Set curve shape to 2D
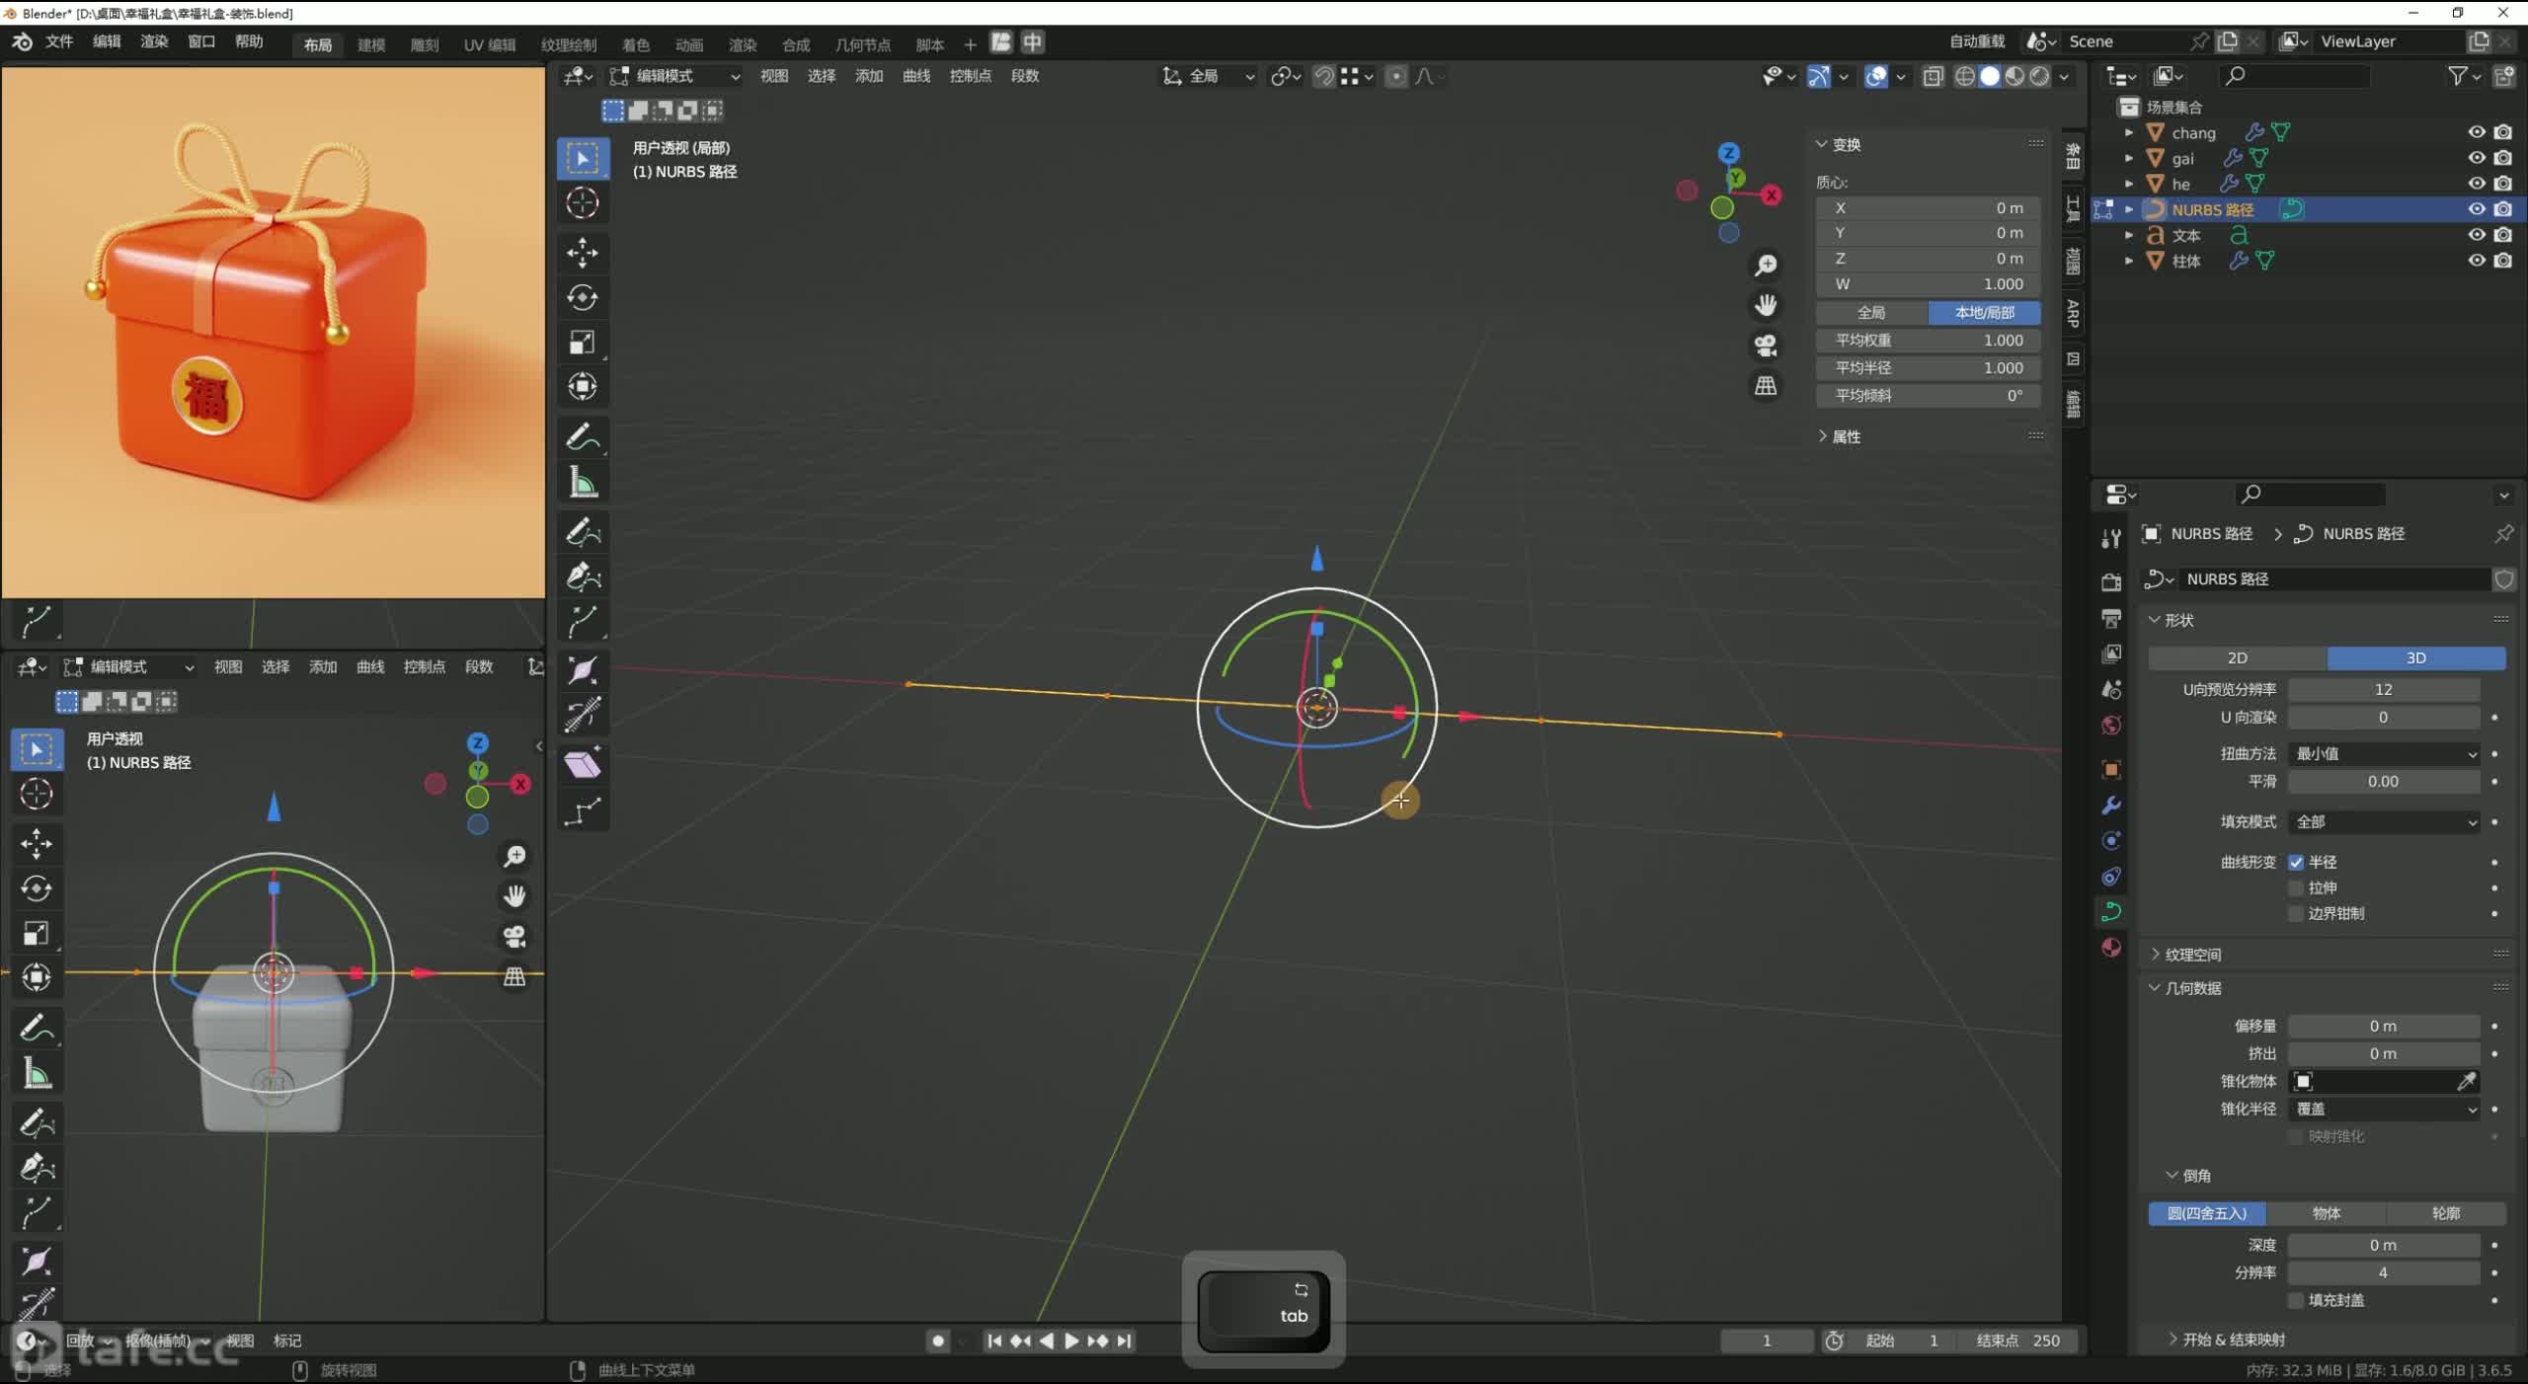Image resolution: width=2528 pixels, height=1384 pixels. (x=2238, y=657)
